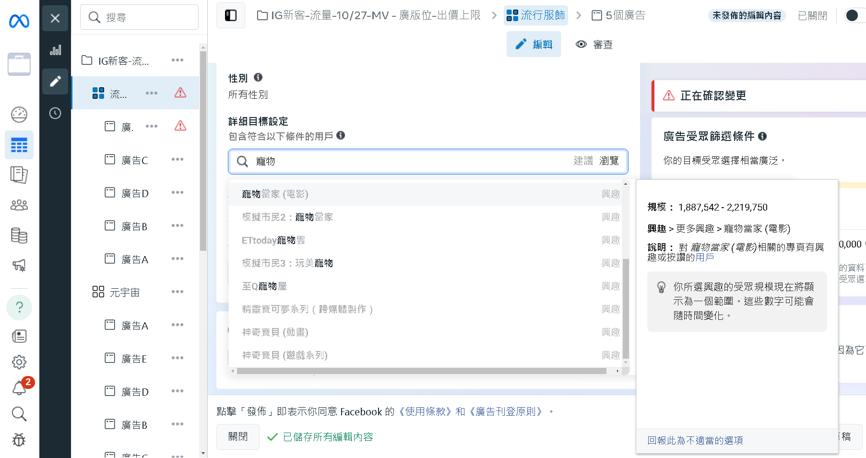Switch to the 審查 tab
The width and height of the screenshot is (866, 458).
[594, 44]
